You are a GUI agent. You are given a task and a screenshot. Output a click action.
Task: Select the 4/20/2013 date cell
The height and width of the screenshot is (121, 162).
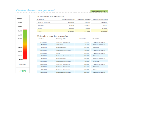[x=44, y=64]
